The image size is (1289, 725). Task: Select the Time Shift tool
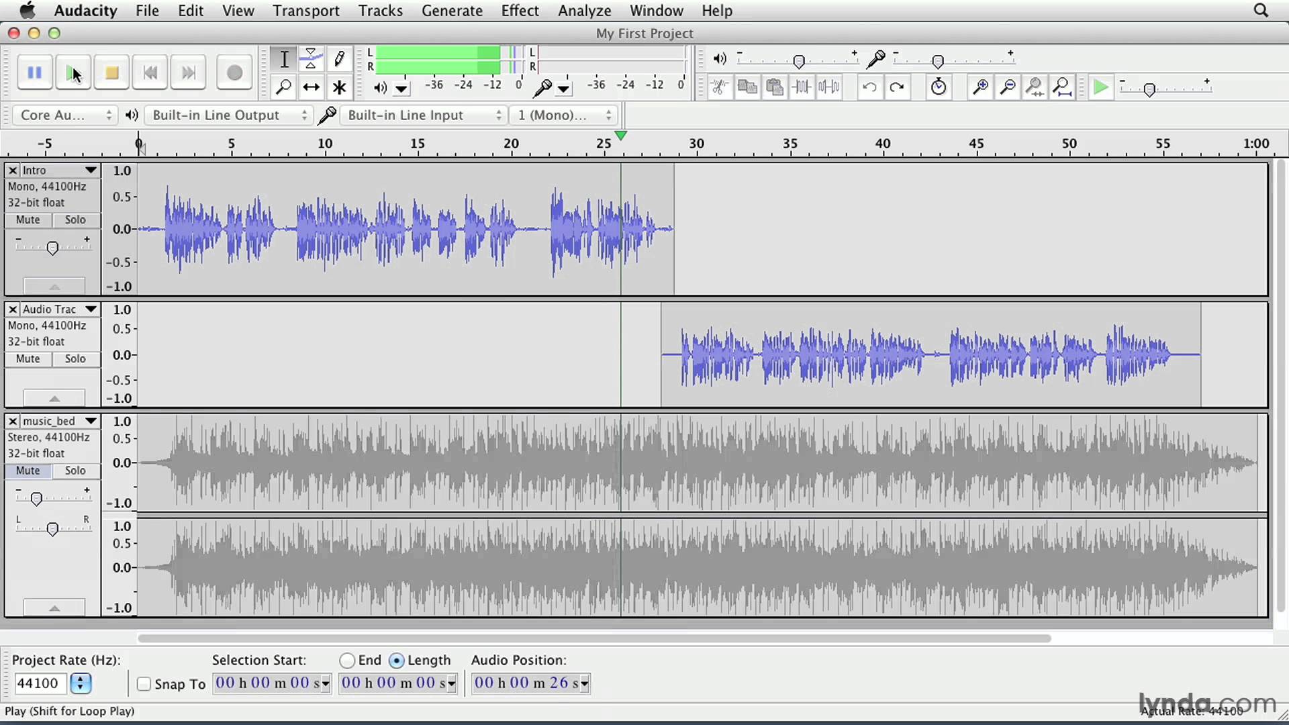click(311, 87)
